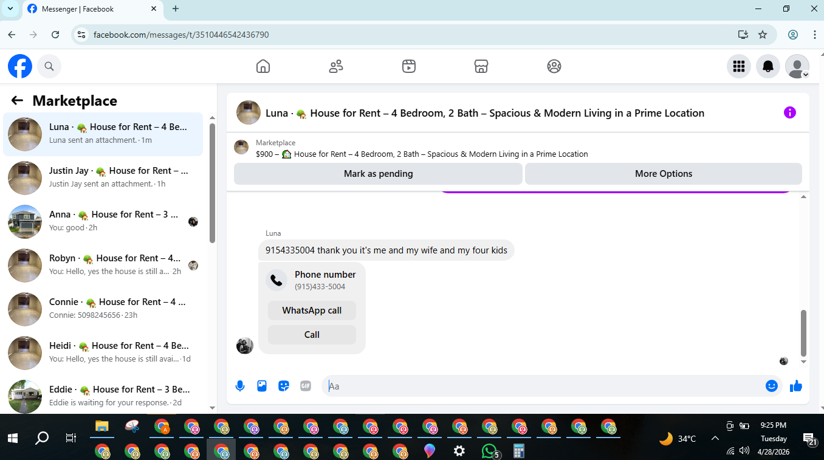Open the nine-dot Menu grid icon

[739, 66]
